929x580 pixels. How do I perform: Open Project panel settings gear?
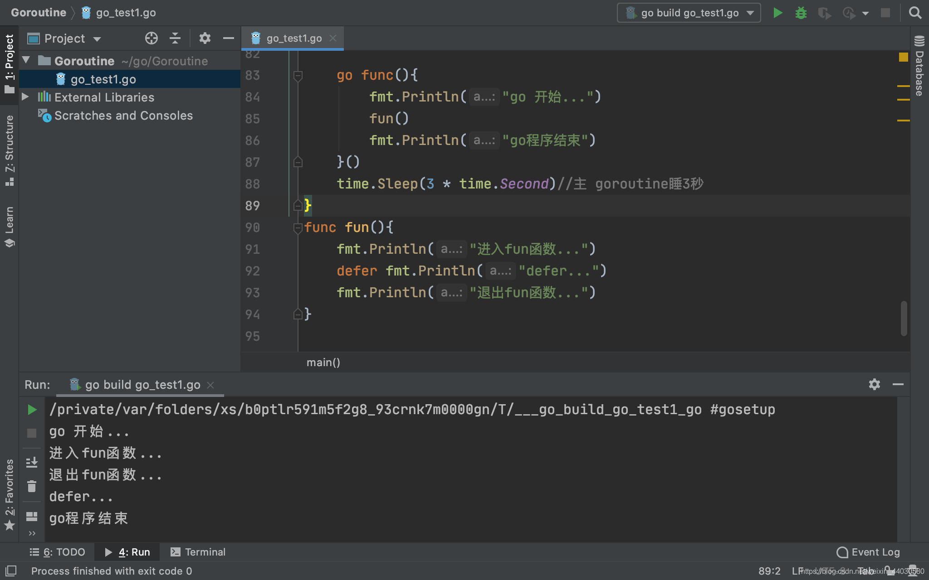[x=205, y=38]
